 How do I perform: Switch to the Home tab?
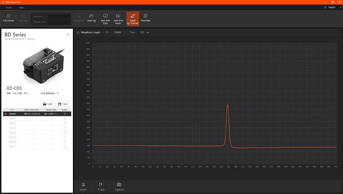point(9,8)
